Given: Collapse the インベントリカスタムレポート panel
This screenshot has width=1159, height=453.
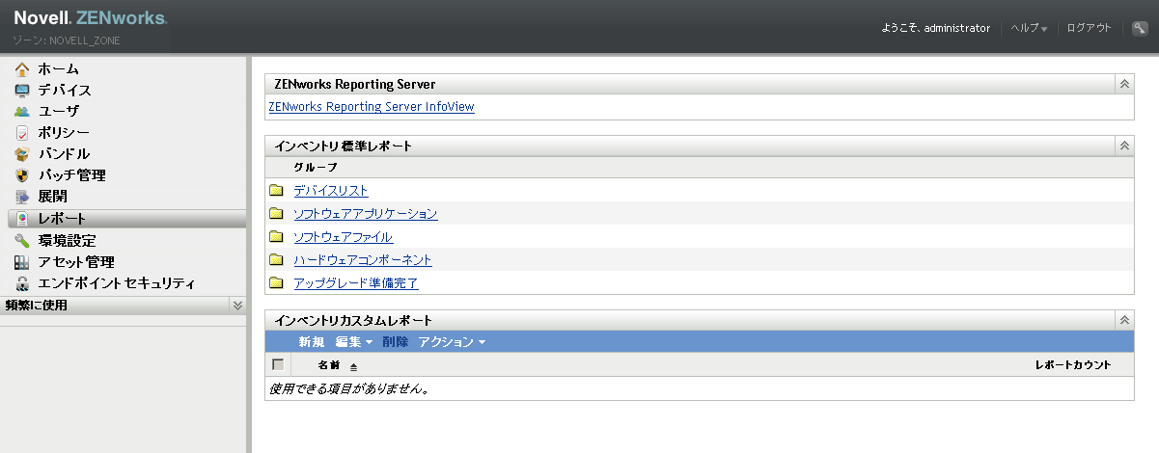Looking at the screenshot, I should click(1124, 320).
